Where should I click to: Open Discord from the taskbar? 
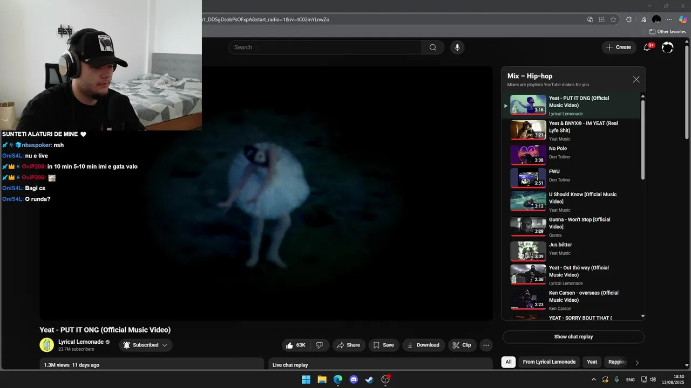tap(354, 379)
